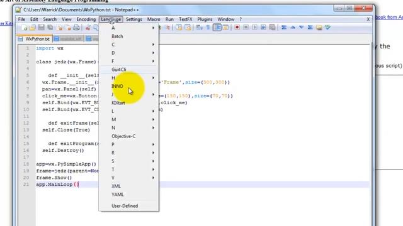Expand the T languages submenu

[x=128, y=169]
